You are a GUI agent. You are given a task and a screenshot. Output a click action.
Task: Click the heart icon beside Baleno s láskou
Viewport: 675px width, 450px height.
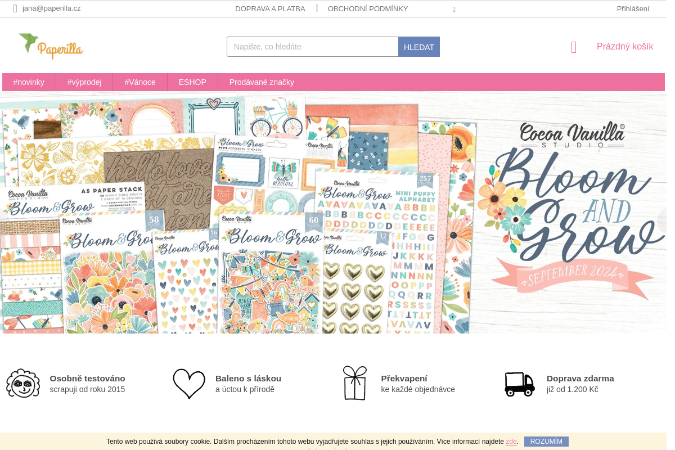click(x=189, y=384)
